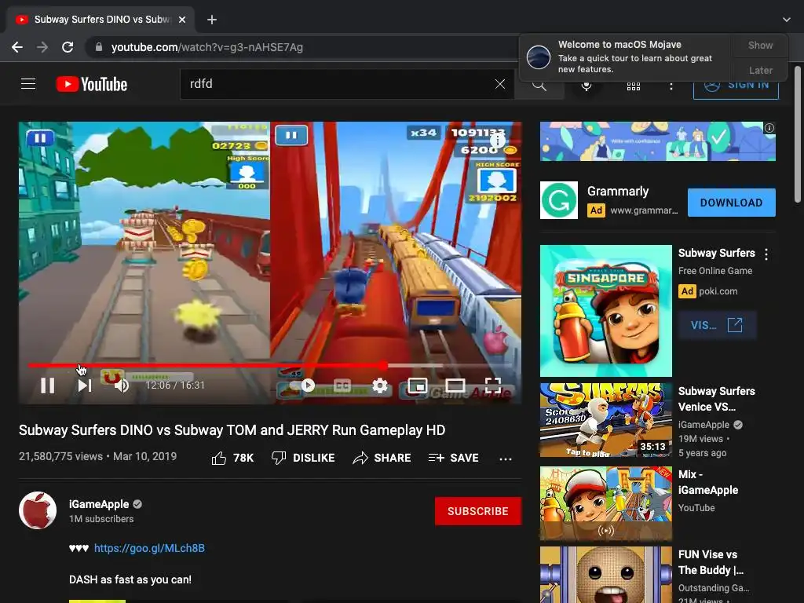Image resolution: width=804 pixels, height=603 pixels.
Task: Go forward in browser history
Action: [42, 47]
